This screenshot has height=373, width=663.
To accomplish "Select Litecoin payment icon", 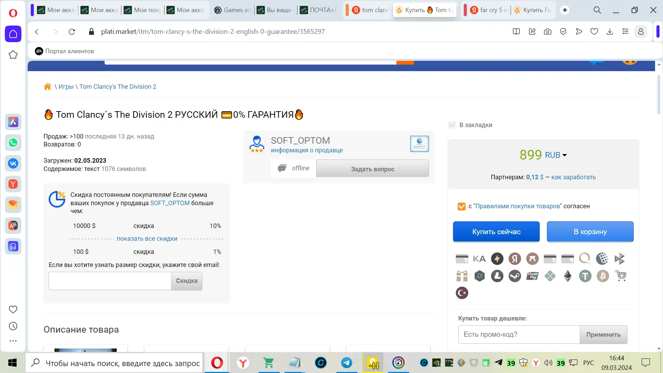I will point(497,276).
